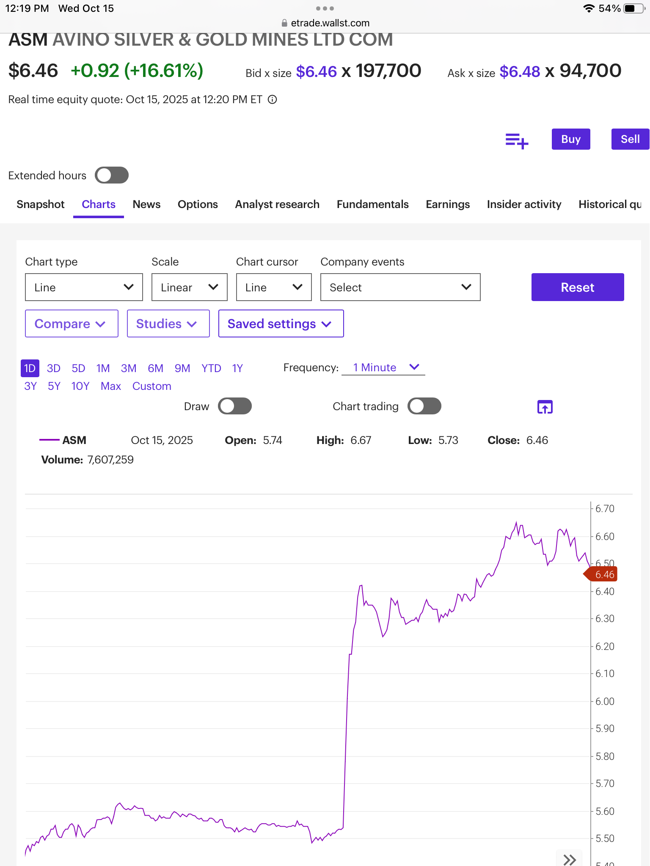Switch chart to 3Y range
The width and height of the screenshot is (650, 866).
pyautogui.click(x=30, y=386)
